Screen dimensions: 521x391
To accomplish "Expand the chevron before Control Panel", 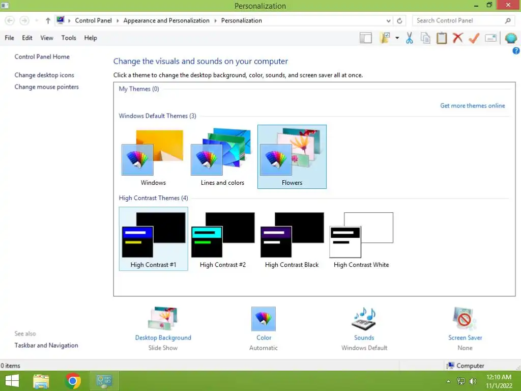I will pyautogui.click(x=69, y=20).
